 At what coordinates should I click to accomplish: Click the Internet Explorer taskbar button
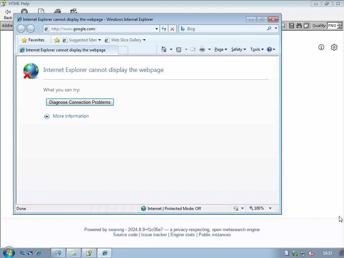pos(105,253)
